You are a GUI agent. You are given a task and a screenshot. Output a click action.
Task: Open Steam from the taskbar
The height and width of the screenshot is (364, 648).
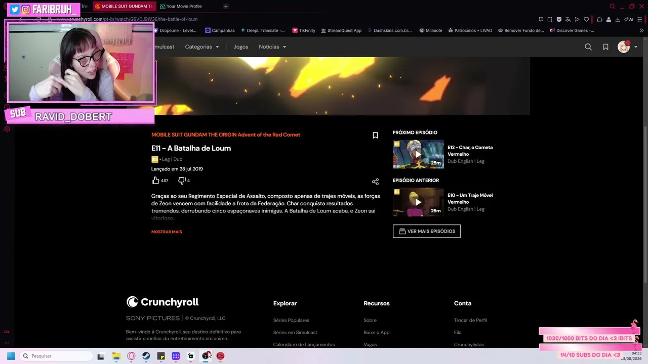[146, 356]
